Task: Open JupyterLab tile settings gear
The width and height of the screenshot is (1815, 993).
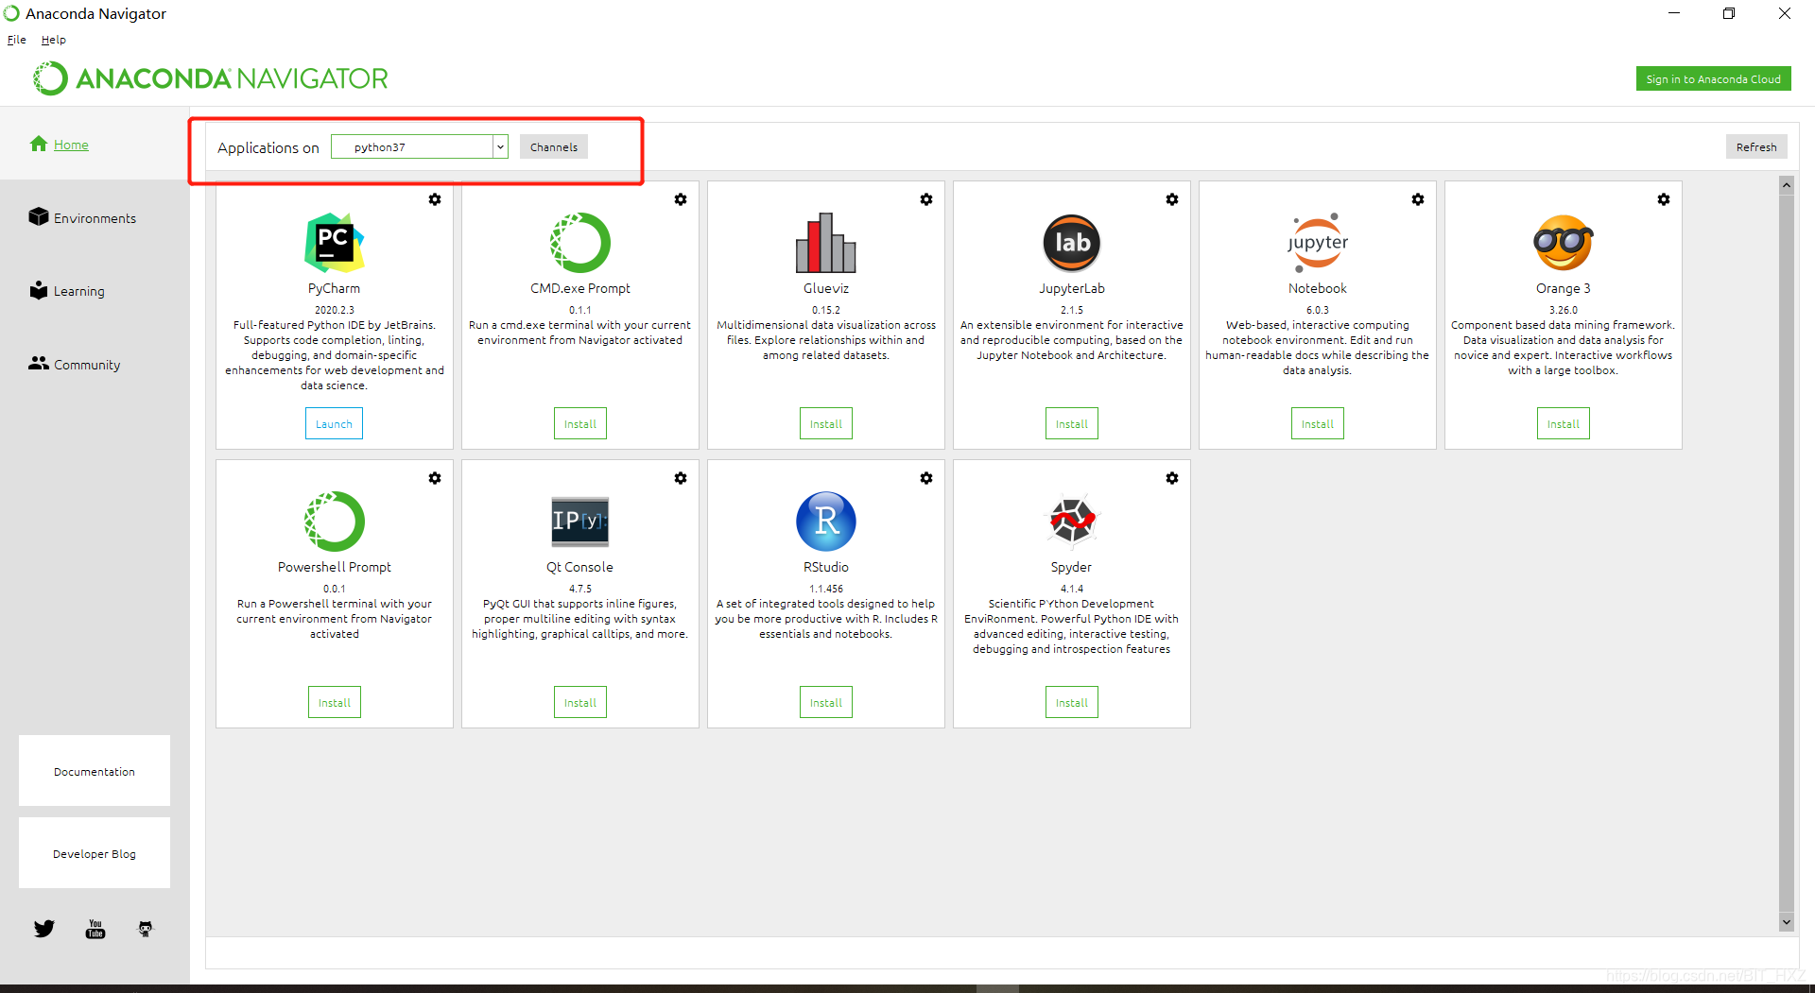Action: point(1172,199)
